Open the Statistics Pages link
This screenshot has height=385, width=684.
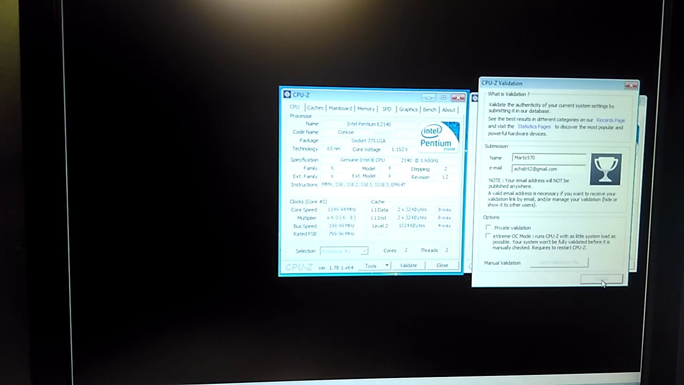[x=534, y=127]
